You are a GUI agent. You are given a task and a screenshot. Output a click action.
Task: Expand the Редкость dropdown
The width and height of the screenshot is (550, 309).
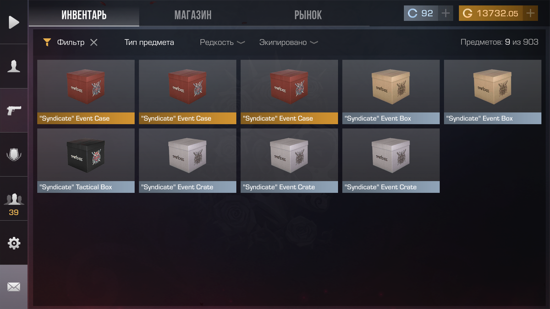(222, 43)
